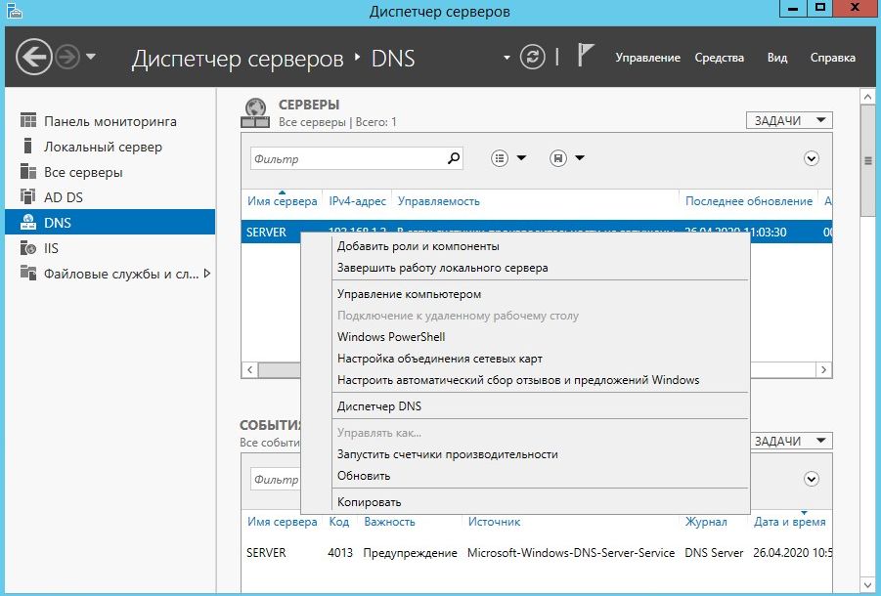This screenshot has width=881, height=596.
Task: Sort by Управляемость column
Action: (439, 201)
